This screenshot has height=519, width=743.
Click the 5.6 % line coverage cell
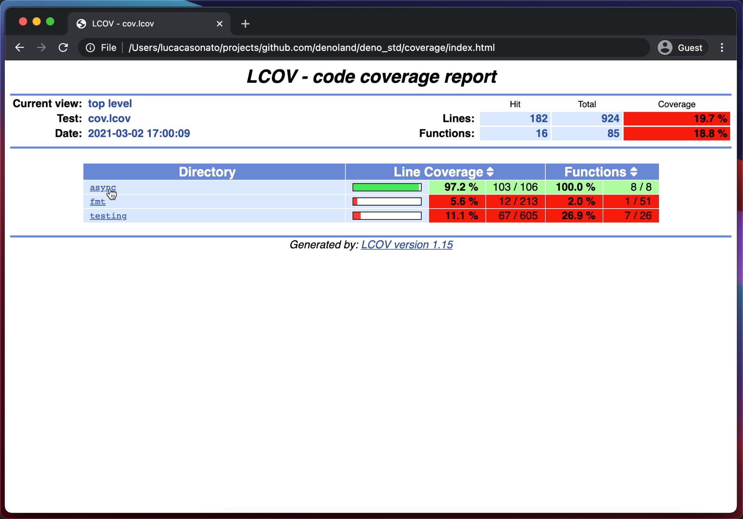tap(457, 202)
